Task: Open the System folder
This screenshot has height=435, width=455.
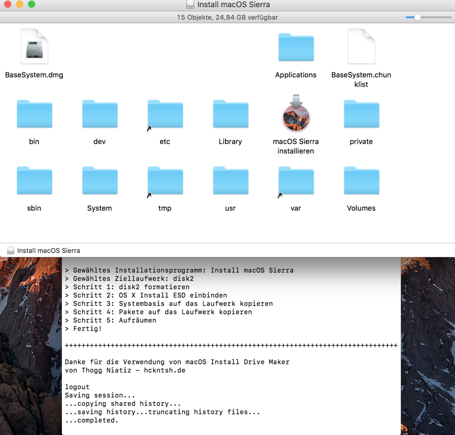Action: tap(99, 181)
